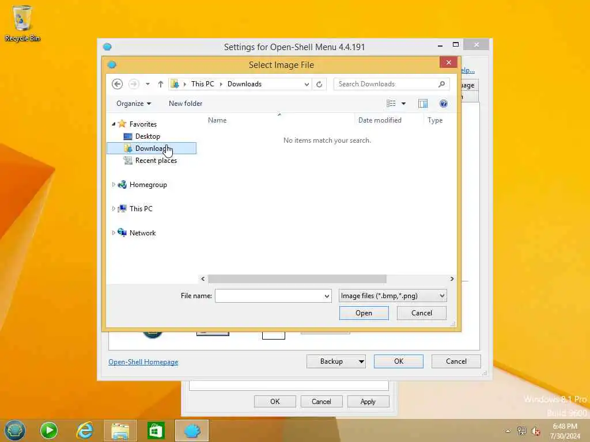Open the Open-Shell Homepage link
Viewport: 590px width, 442px height.
(143, 362)
